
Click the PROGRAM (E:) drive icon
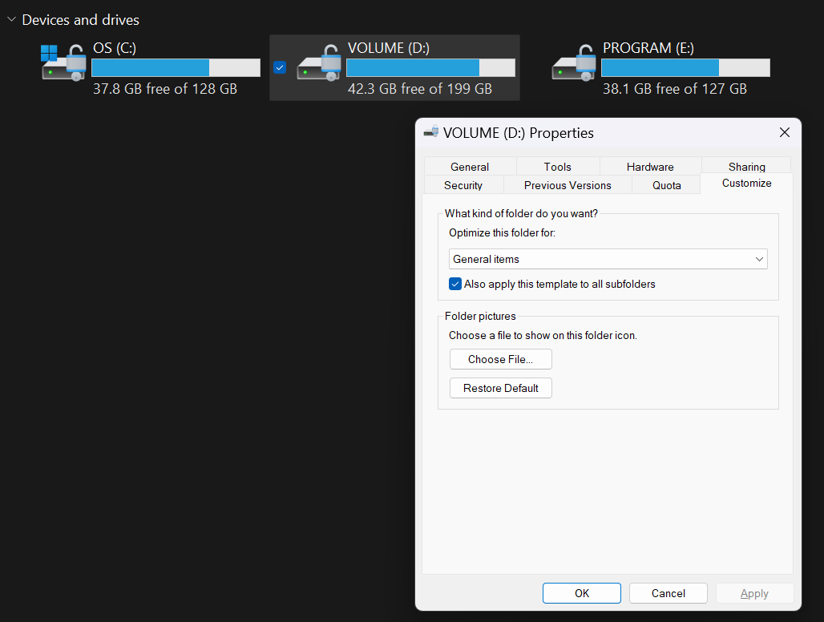(573, 63)
